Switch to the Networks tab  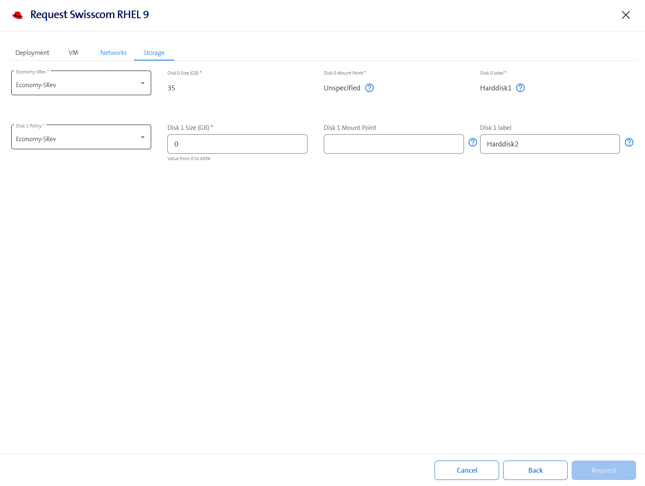click(114, 53)
